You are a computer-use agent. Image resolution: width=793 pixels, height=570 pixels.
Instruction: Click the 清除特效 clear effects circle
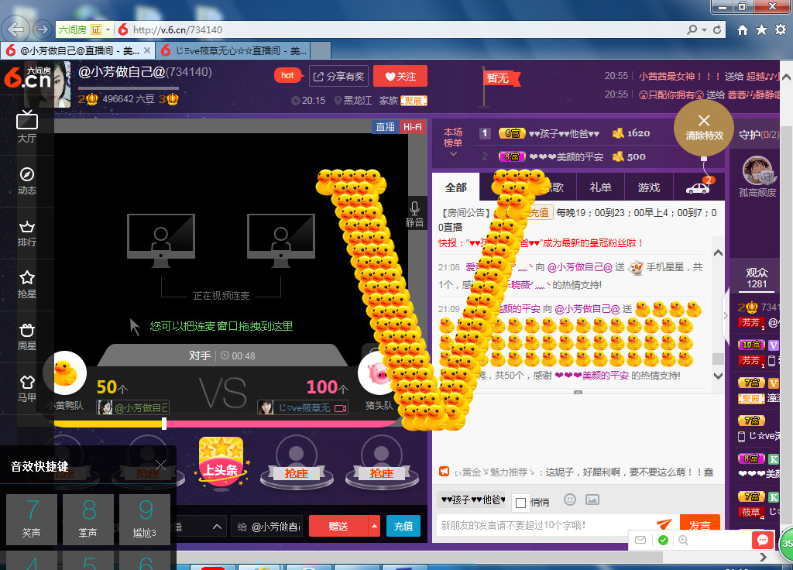pos(703,128)
